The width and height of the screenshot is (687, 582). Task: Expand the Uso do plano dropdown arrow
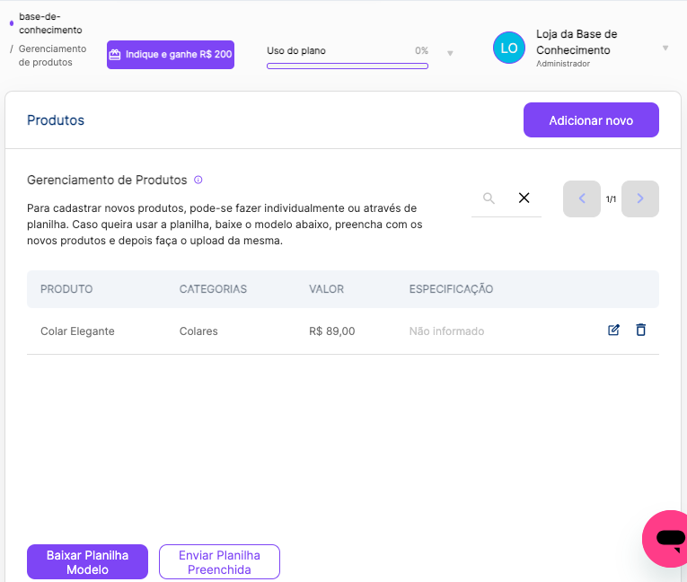point(450,54)
